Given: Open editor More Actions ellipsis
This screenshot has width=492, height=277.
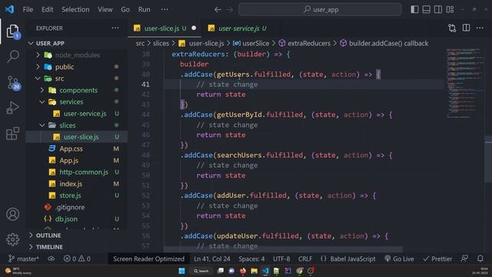Looking at the screenshot, I should tap(480, 28).
